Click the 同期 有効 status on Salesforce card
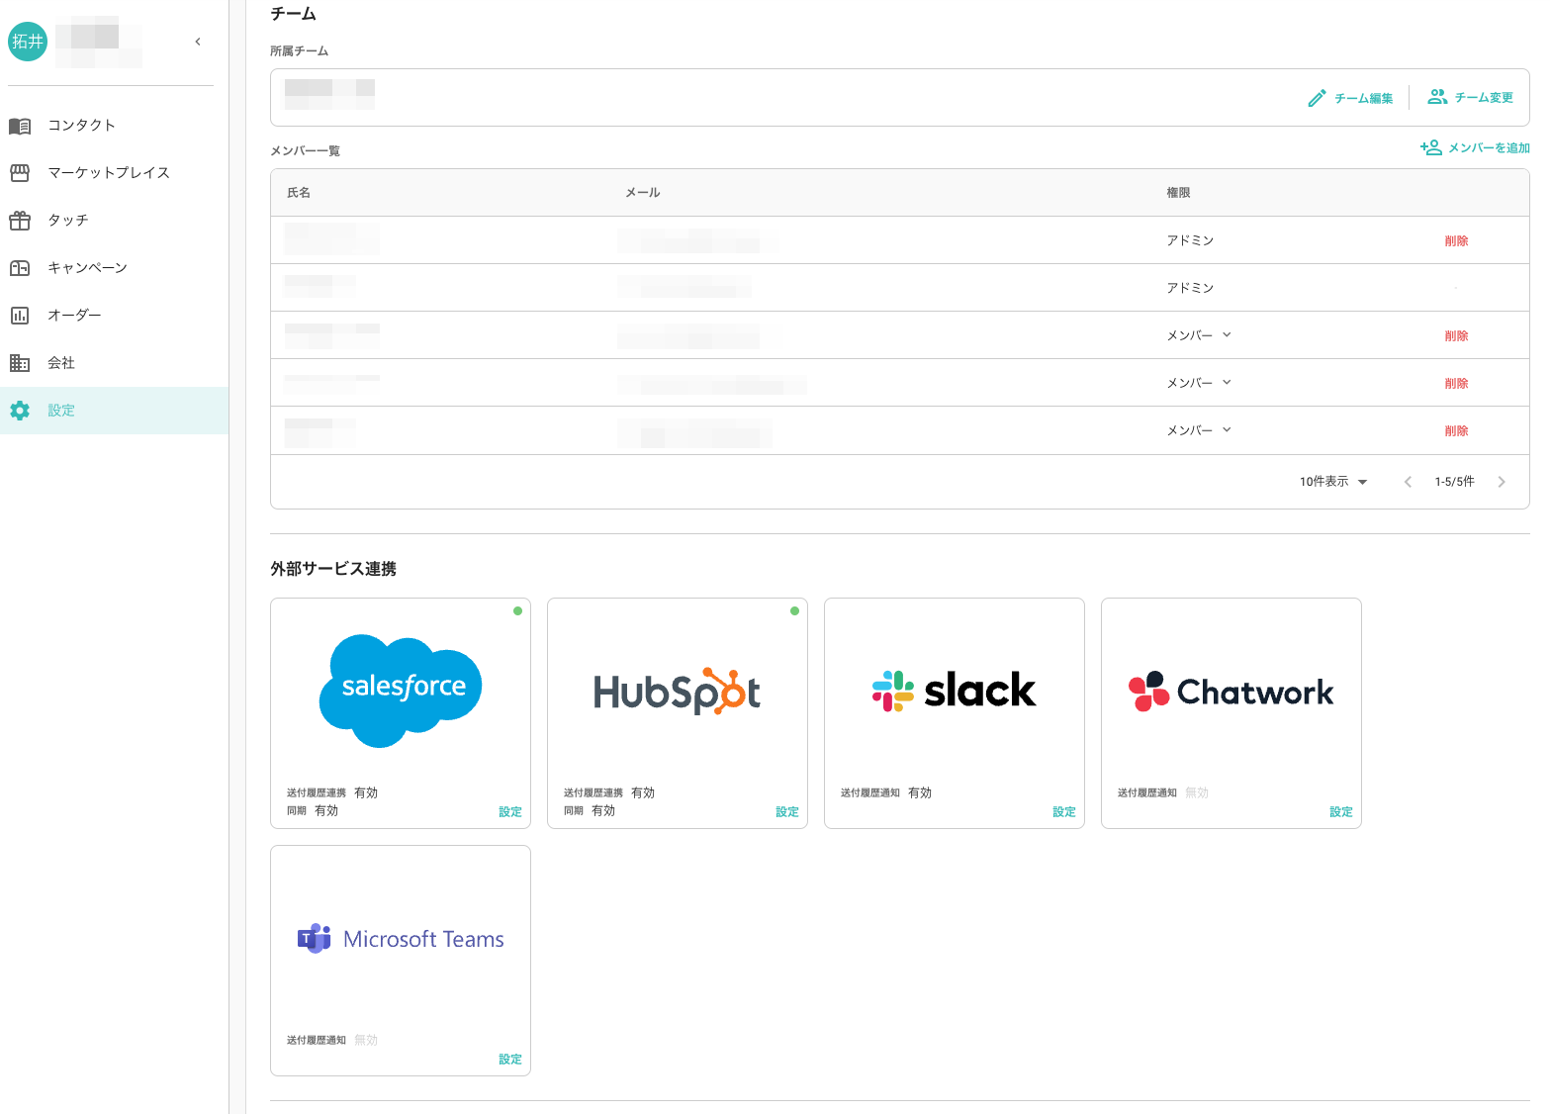Viewport: 1550px width, 1114px height. 313,811
